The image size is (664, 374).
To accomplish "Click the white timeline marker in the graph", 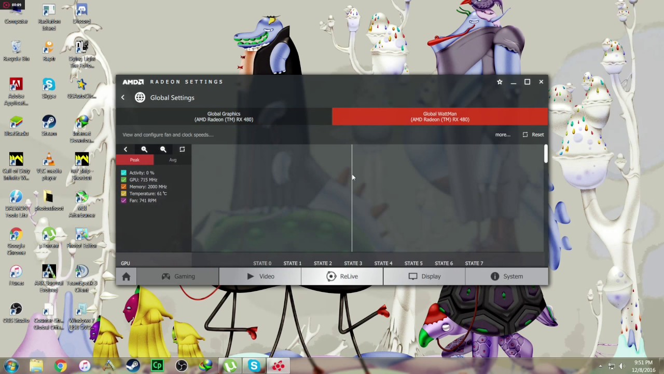I will point(352,199).
